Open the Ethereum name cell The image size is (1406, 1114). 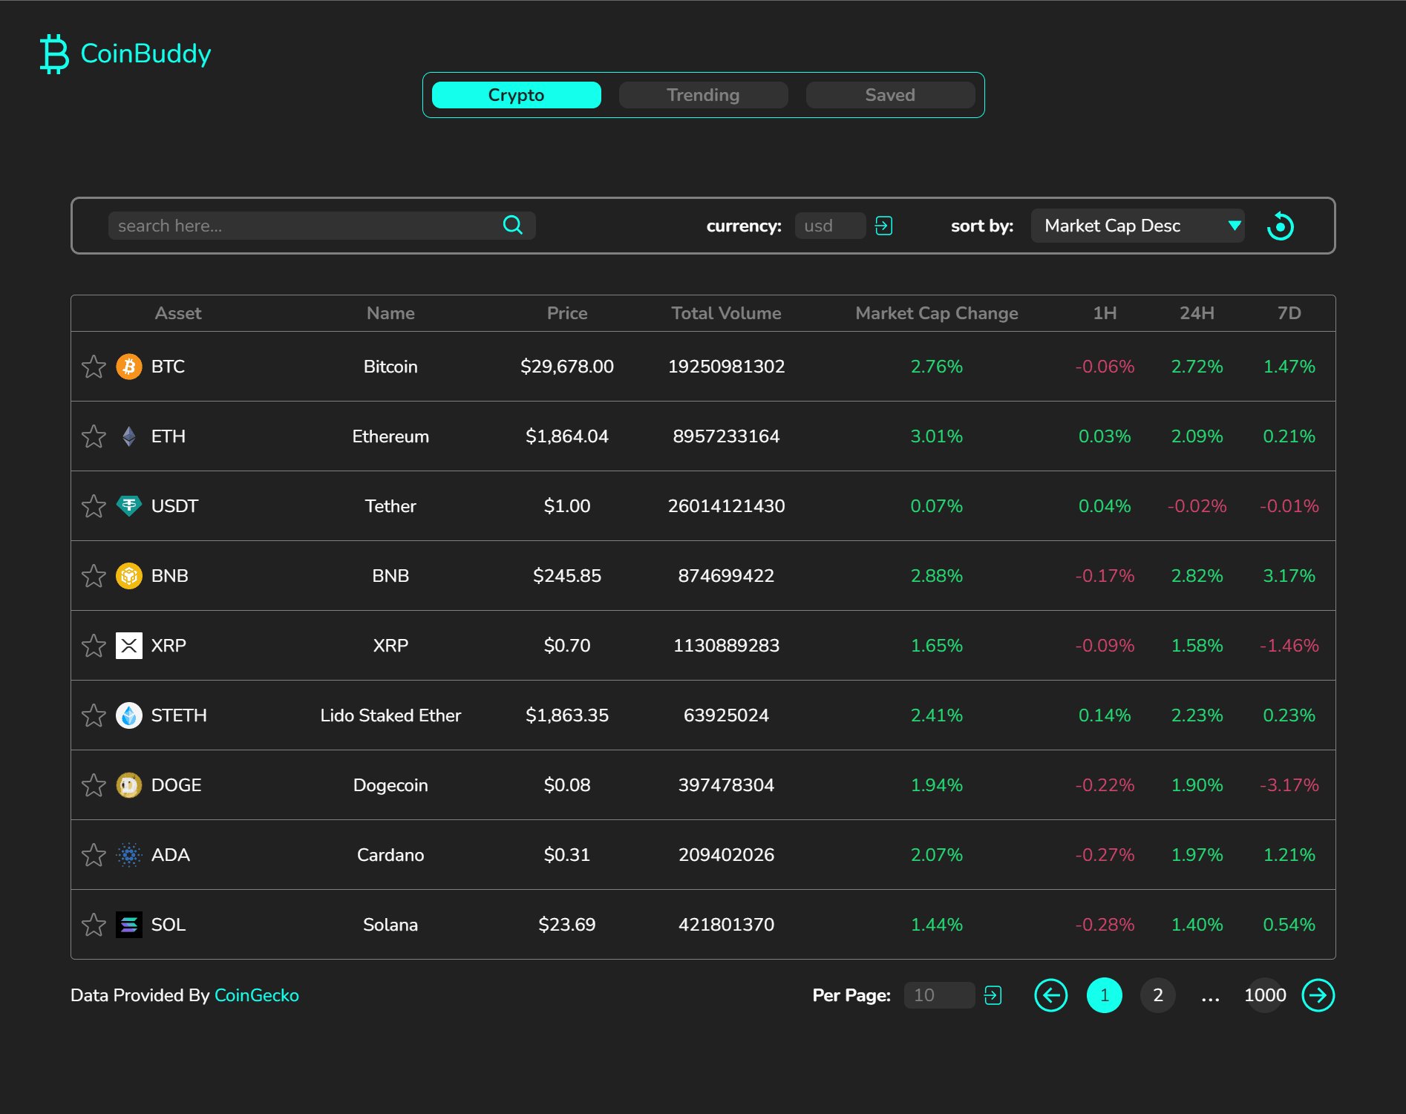(390, 436)
